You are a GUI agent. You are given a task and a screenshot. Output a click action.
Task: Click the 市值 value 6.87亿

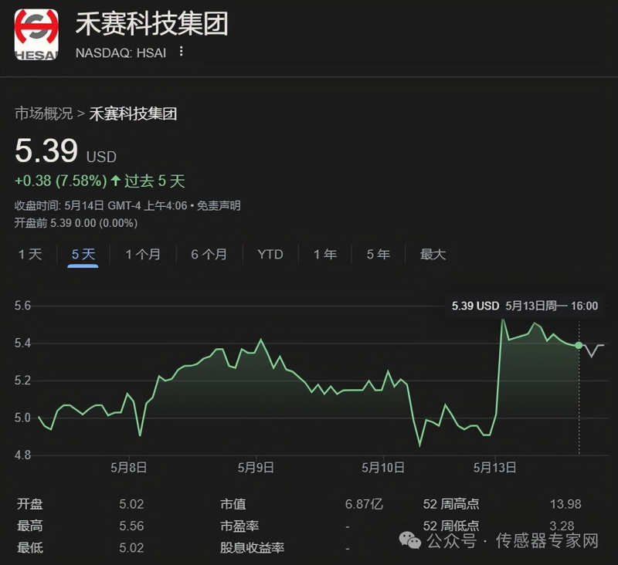[x=364, y=504]
